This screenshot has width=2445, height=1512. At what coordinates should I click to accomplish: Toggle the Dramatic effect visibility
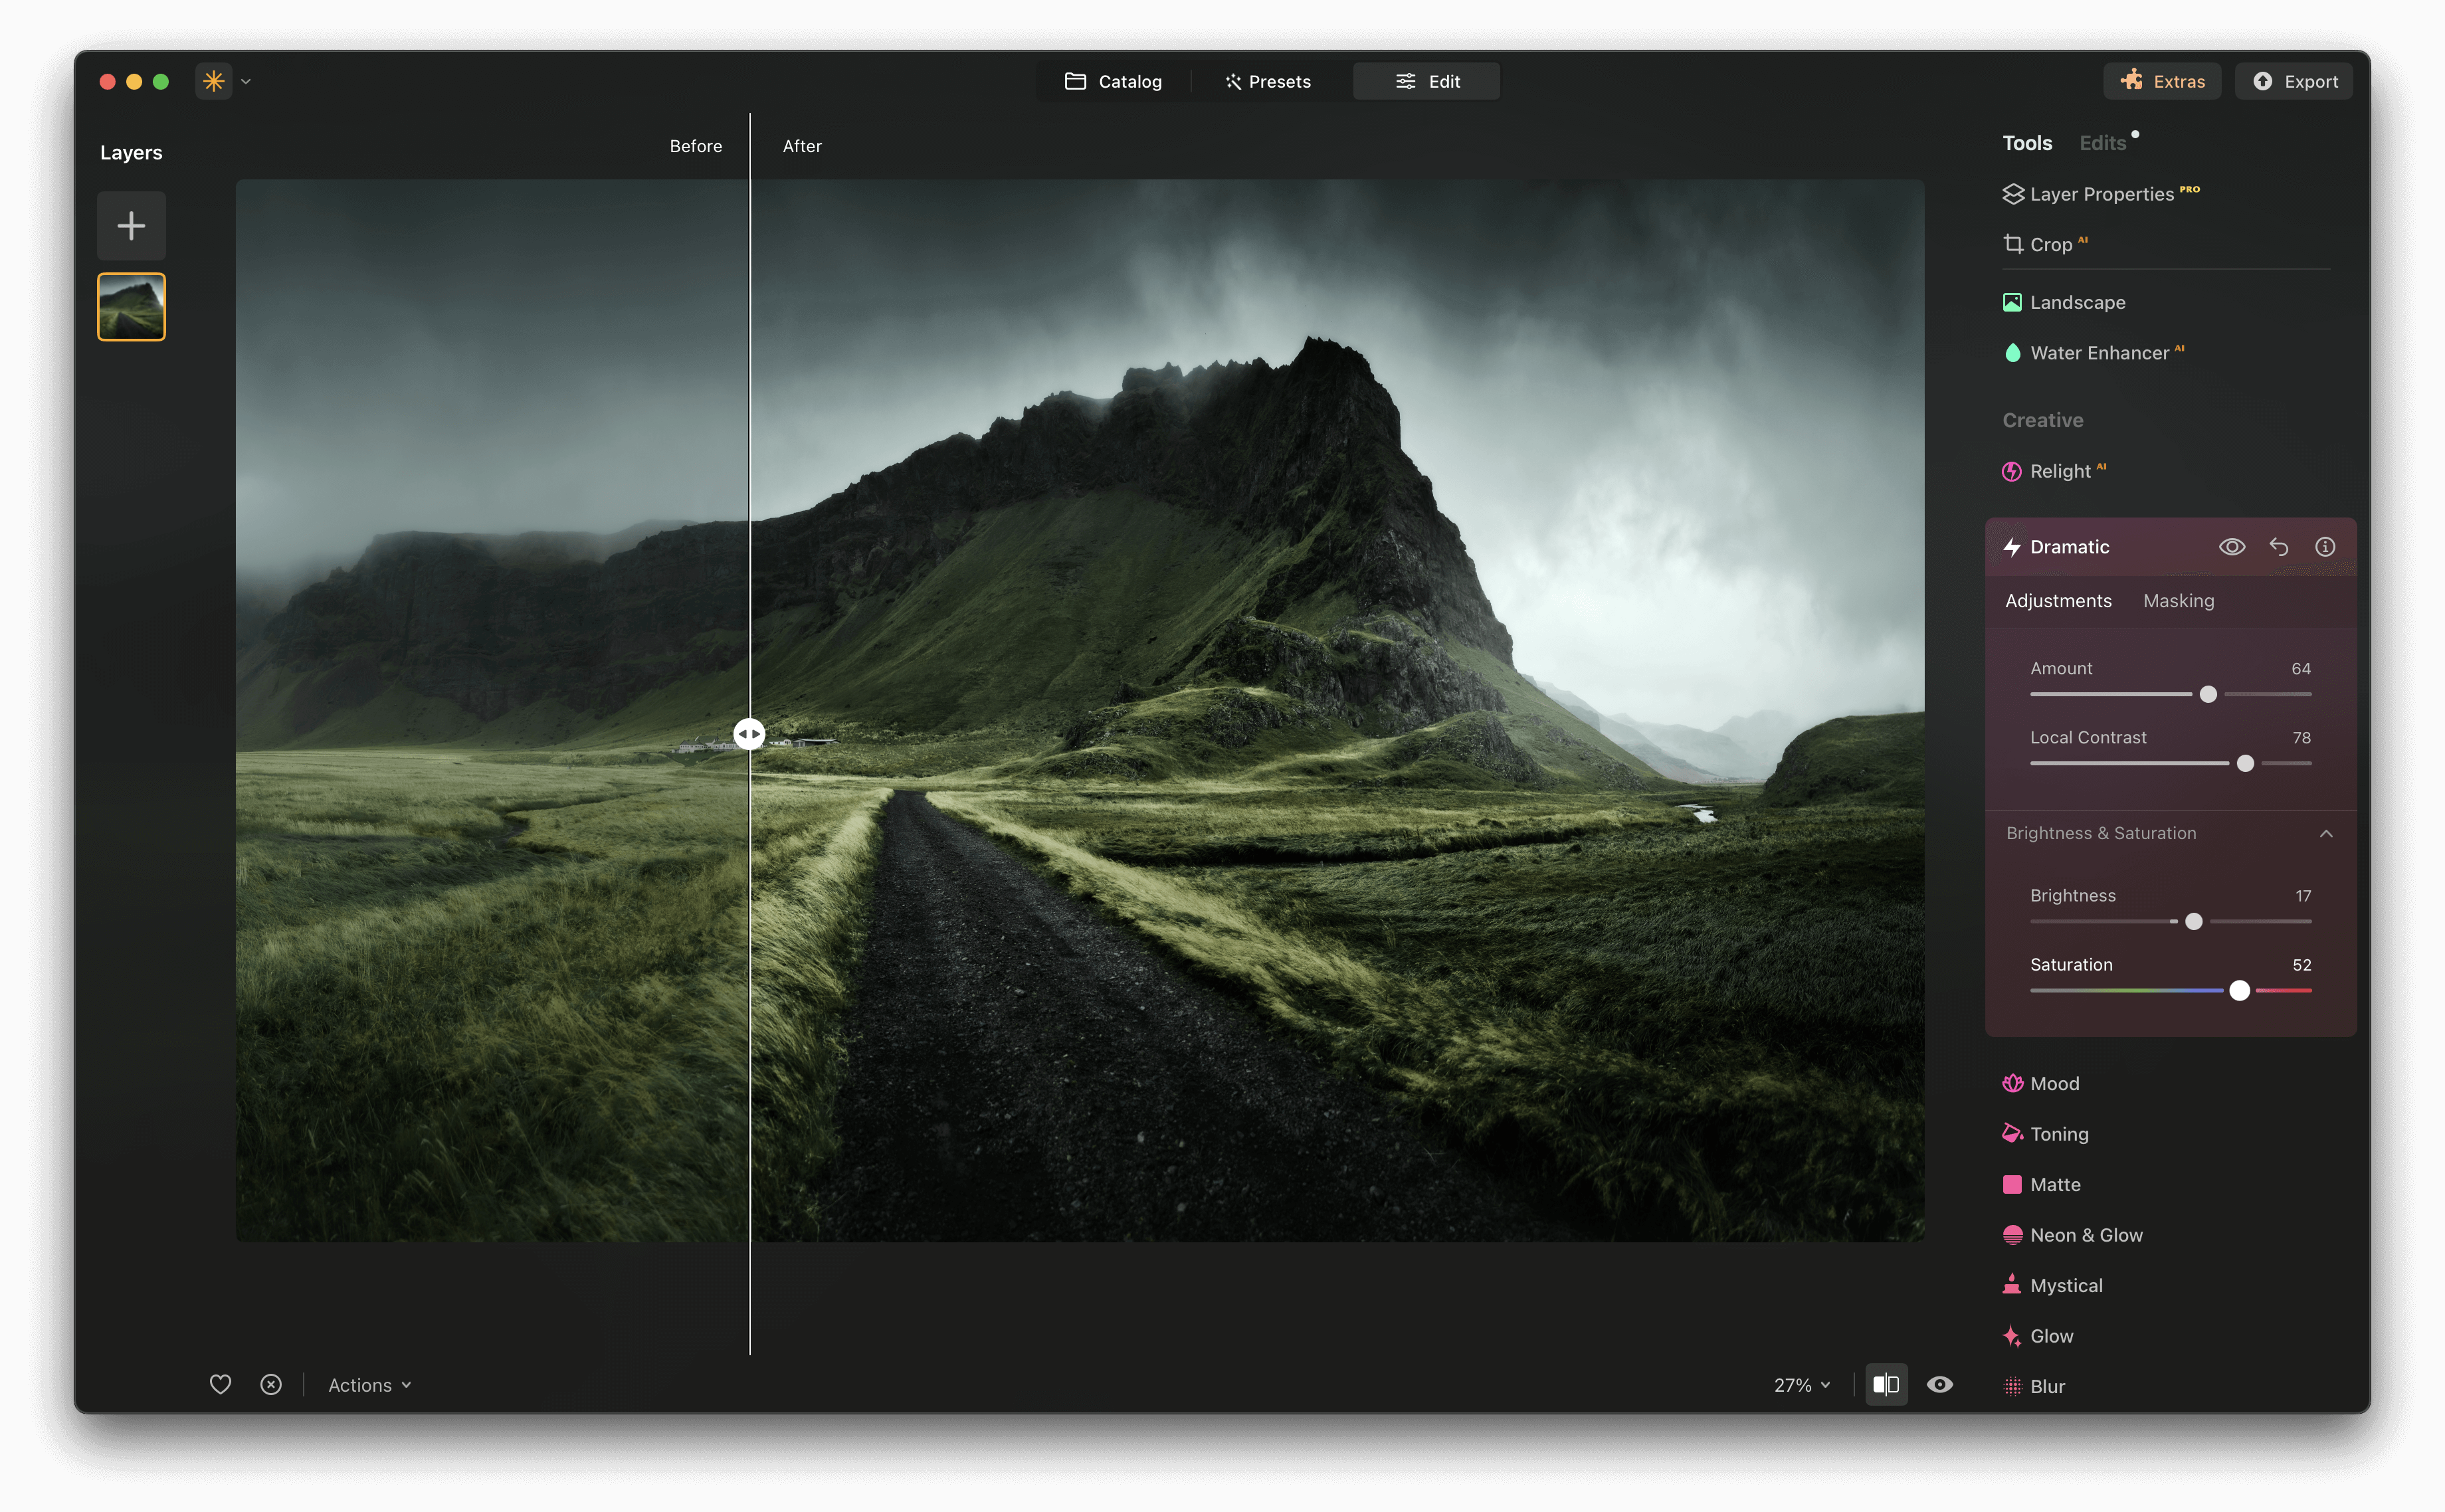point(2231,546)
